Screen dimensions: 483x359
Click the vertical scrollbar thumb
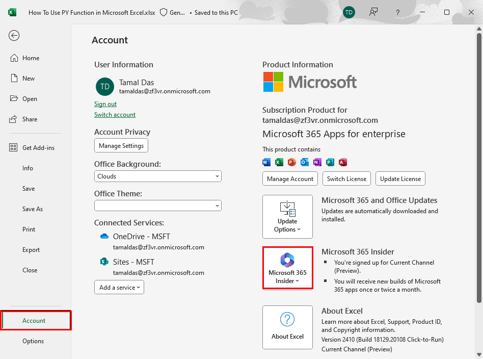tap(479, 168)
